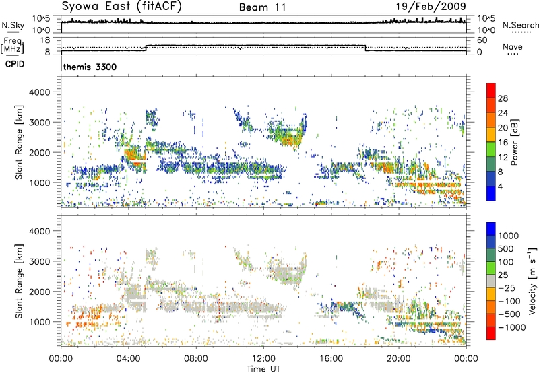Image resolution: width=539 pixels, height=373 pixels.
Task: Click the 'Power [dB]' colorbar title
Action: [x=514, y=142]
